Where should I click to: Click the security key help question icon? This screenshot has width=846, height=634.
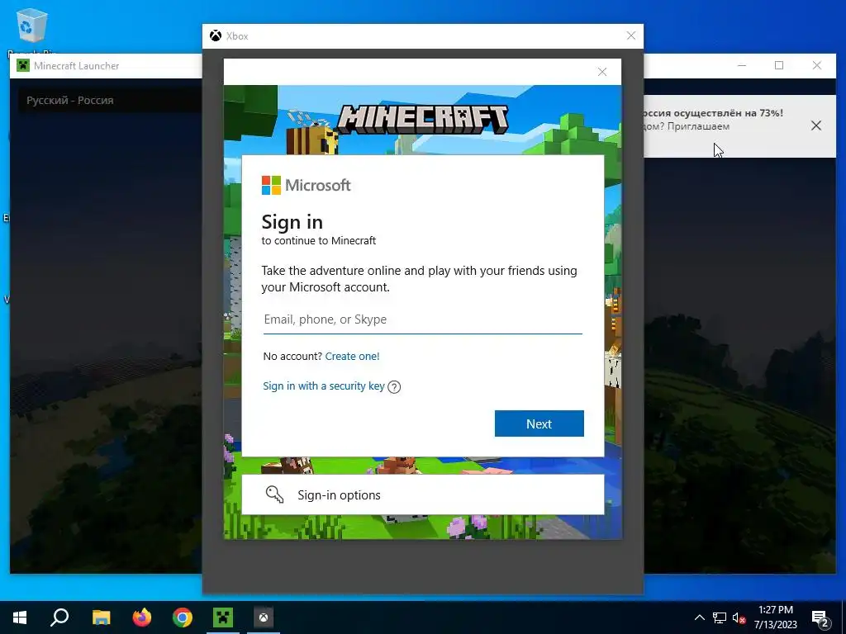tap(394, 387)
